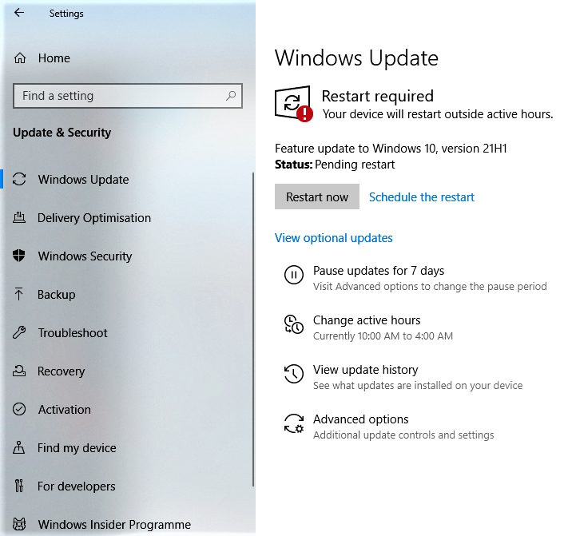
Task: Open View update history
Action: tap(365, 369)
